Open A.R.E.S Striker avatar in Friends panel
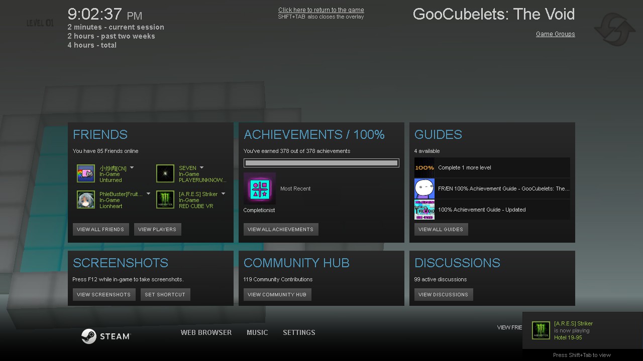The image size is (643, 361). click(165, 200)
